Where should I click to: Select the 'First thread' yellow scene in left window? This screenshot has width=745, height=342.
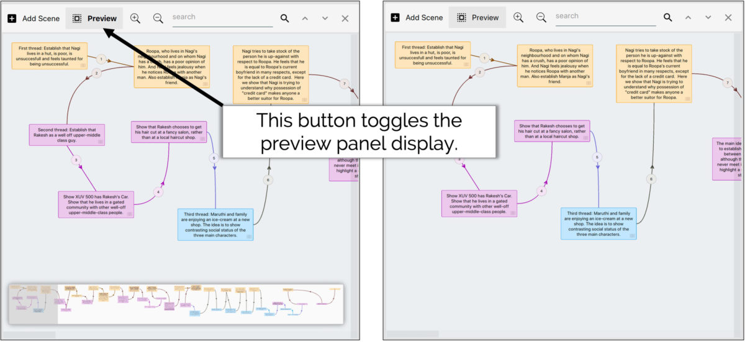[x=49, y=55]
